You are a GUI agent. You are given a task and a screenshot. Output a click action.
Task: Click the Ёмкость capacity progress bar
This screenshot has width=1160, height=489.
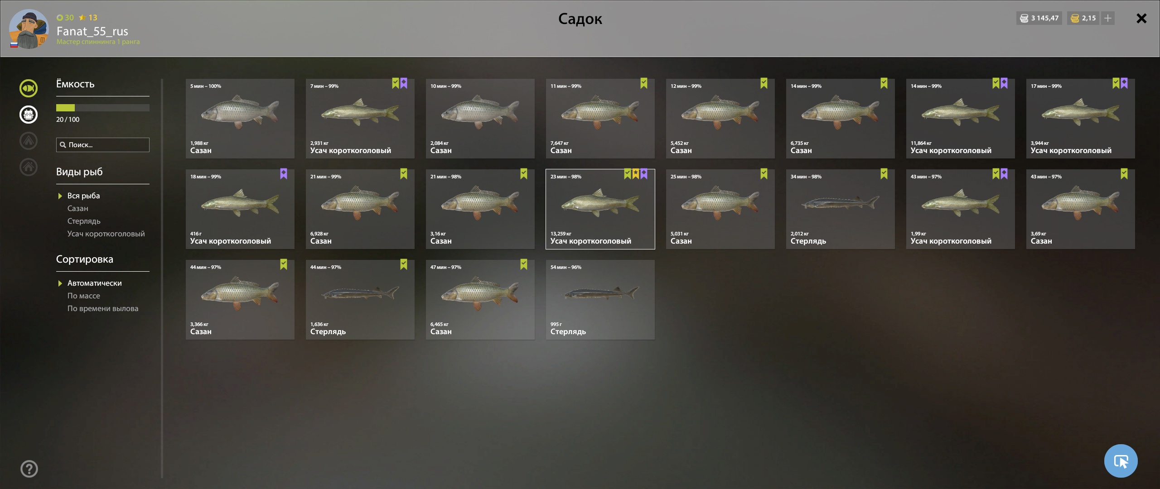pyautogui.click(x=103, y=108)
